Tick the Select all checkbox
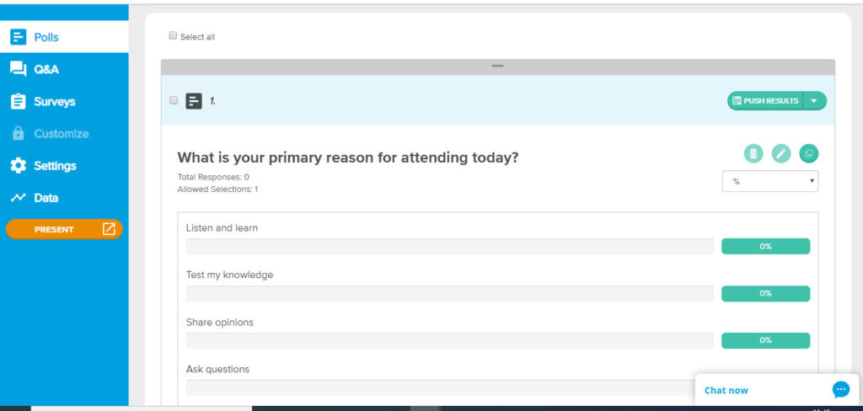This screenshot has width=863, height=411. pyautogui.click(x=173, y=36)
